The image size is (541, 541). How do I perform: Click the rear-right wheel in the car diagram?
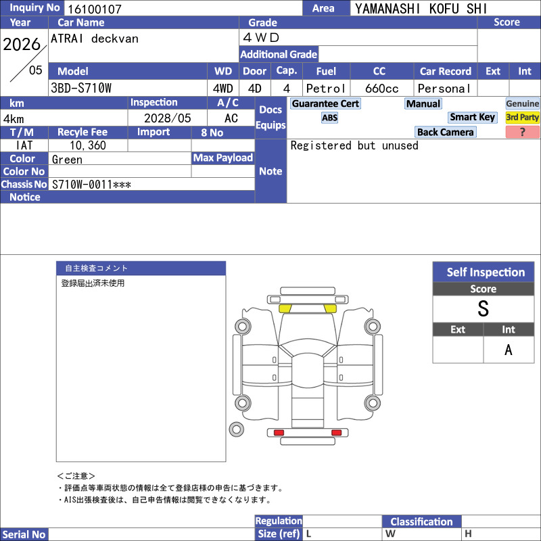[x=373, y=403]
